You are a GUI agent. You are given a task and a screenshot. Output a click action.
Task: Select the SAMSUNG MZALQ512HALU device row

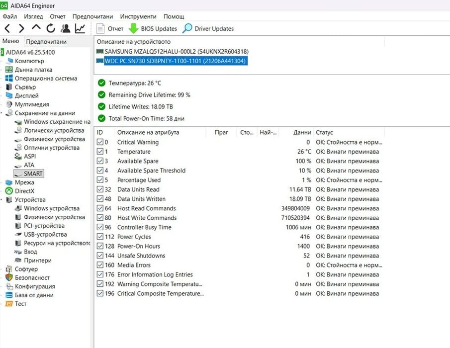pos(173,51)
